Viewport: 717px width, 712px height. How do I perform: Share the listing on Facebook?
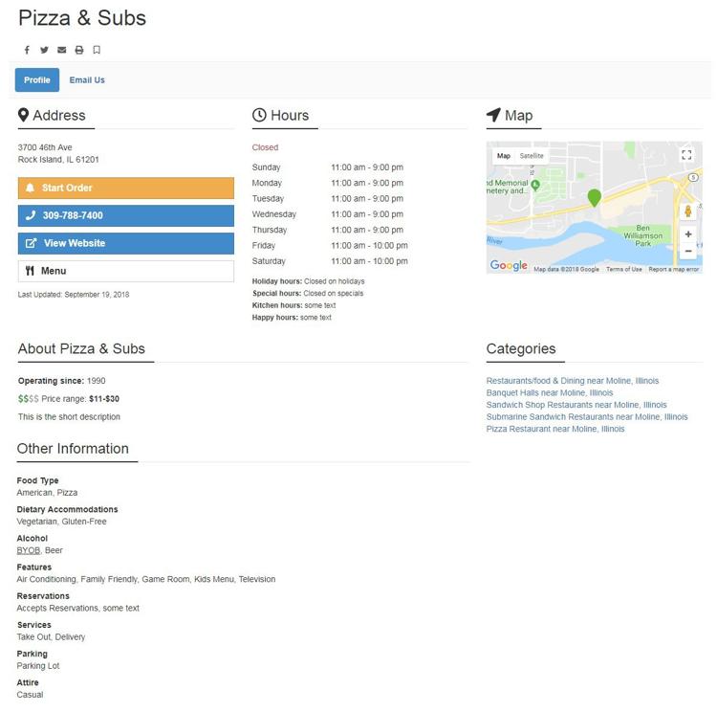pyautogui.click(x=27, y=50)
